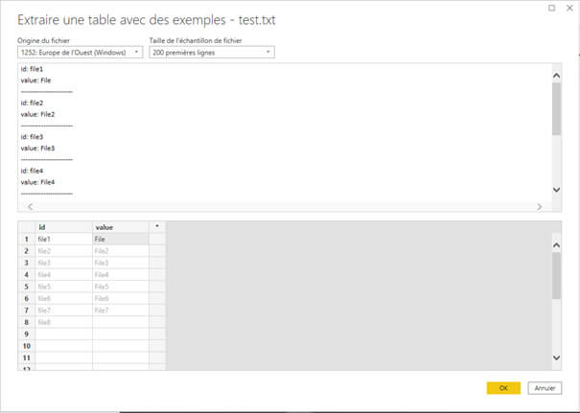Click the preview line 'id: file3'
The image size is (580, 413).
coord(32,137)
